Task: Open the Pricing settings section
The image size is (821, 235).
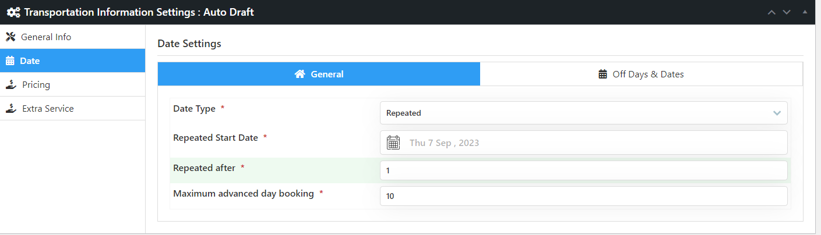Action: 36,85
